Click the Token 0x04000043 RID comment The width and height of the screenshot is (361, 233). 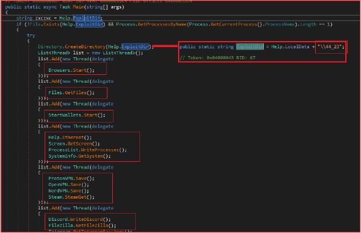[x=217, y=58]
